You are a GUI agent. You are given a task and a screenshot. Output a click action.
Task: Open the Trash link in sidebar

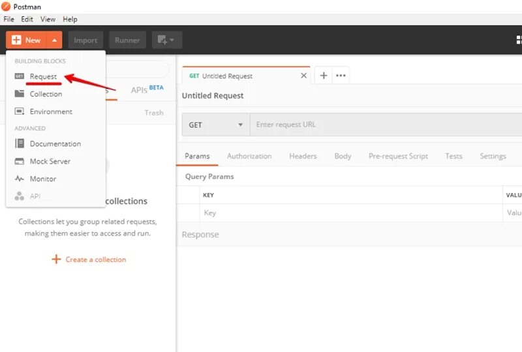tap(154, 113)
